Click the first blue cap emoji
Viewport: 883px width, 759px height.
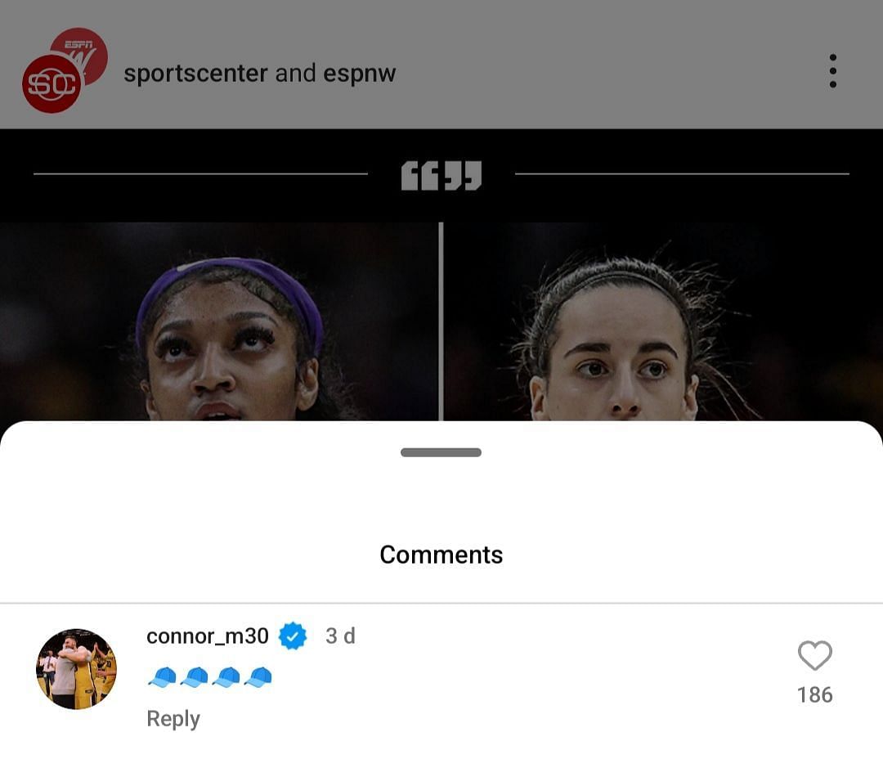[162, 676]
